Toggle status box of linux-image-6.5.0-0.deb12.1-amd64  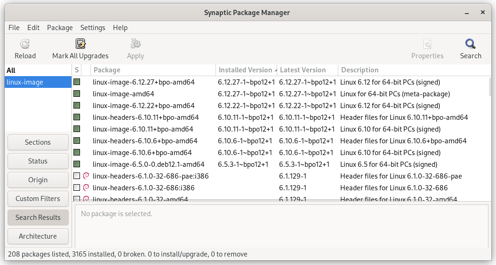(77, 164)
